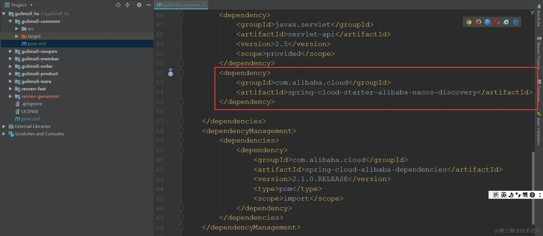Image resolution: width=543 pixels, height=236 pixels.
Task: Click the nacos-discovery artifactId line
Action: [x=384, y=92]
